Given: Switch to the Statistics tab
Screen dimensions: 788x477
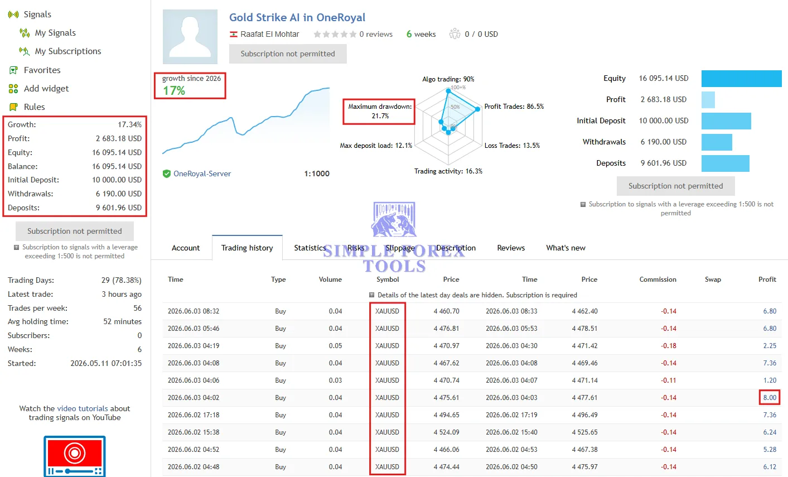Looking at the screenshot, I should (310, 248).
